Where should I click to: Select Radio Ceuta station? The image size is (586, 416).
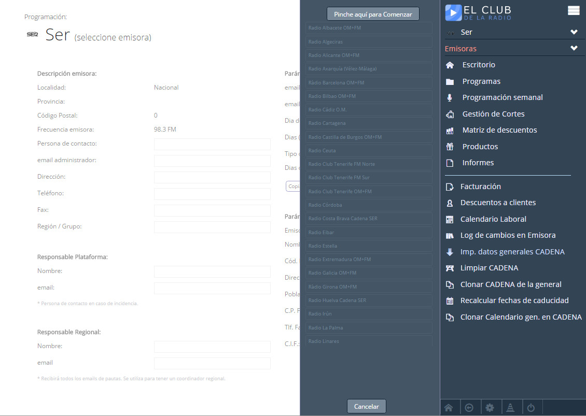click(369, 150)
